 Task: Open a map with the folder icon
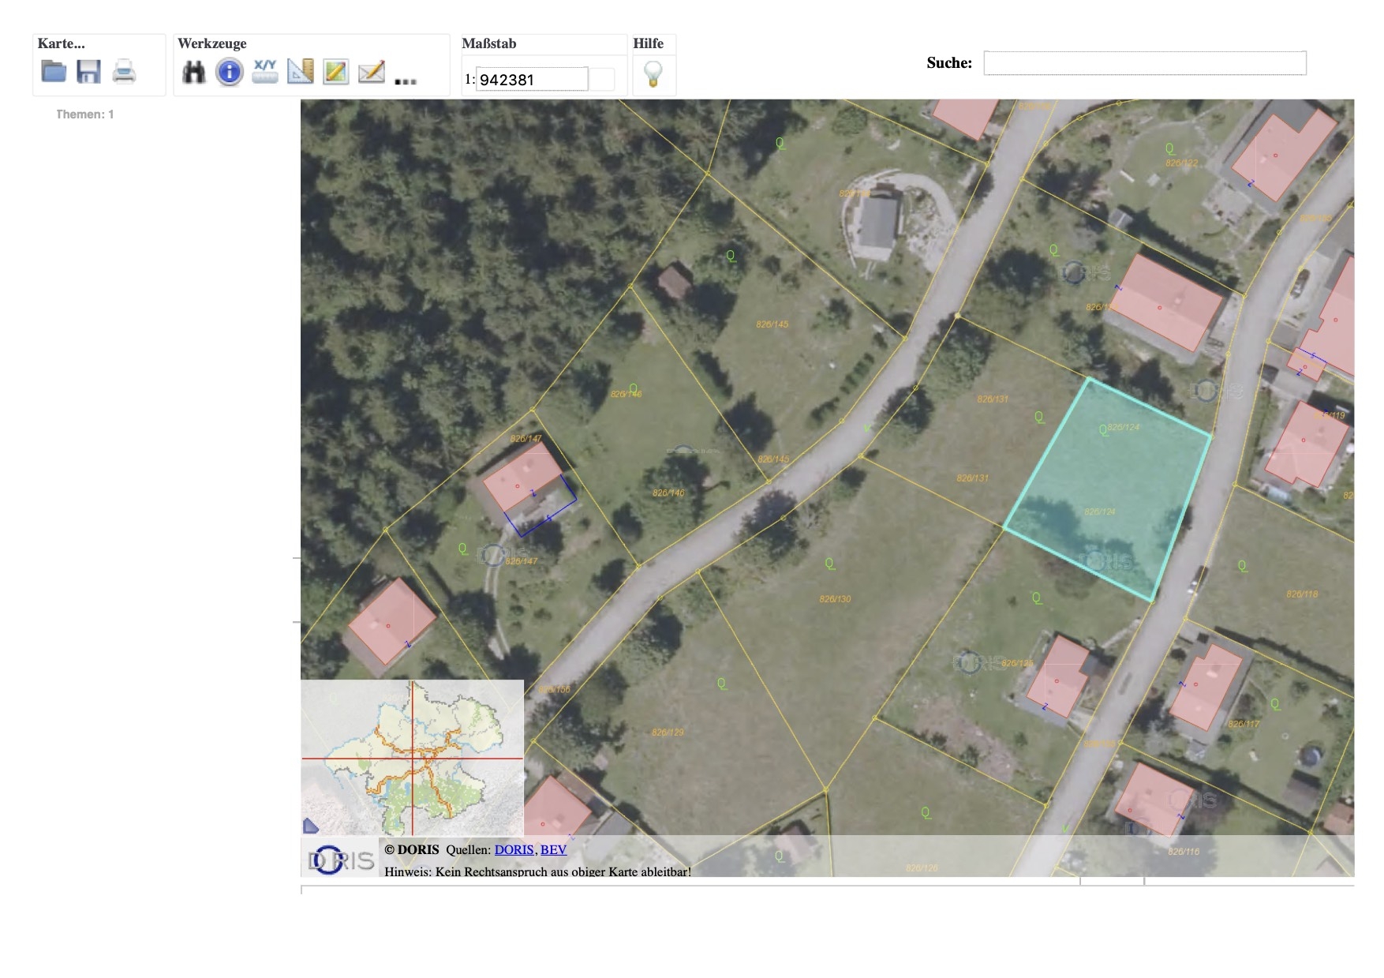[x=54, y=71]
